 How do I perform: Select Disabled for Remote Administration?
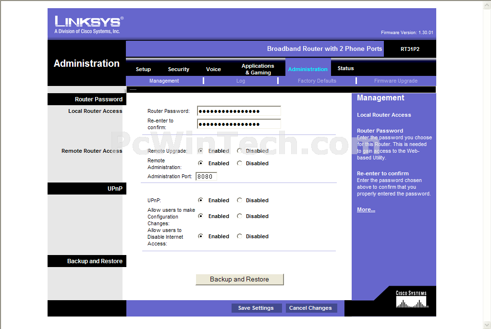(240, 163)
